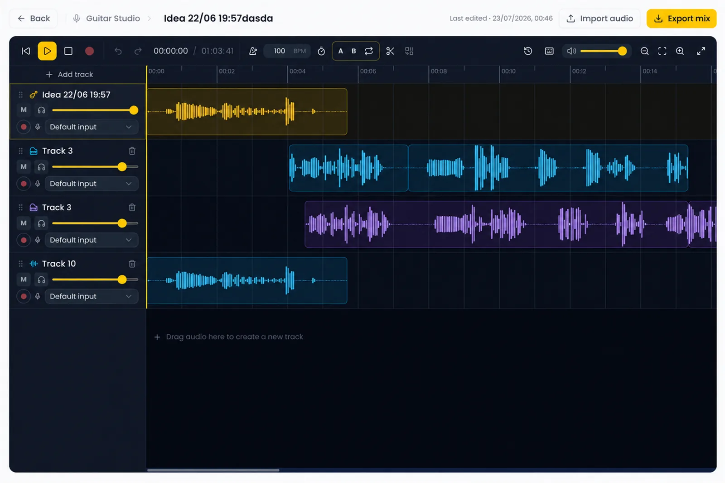Viewport: 725px width, 483px height.
Task: Start recording with the transport record button
Action: click(x=89, y=51)
